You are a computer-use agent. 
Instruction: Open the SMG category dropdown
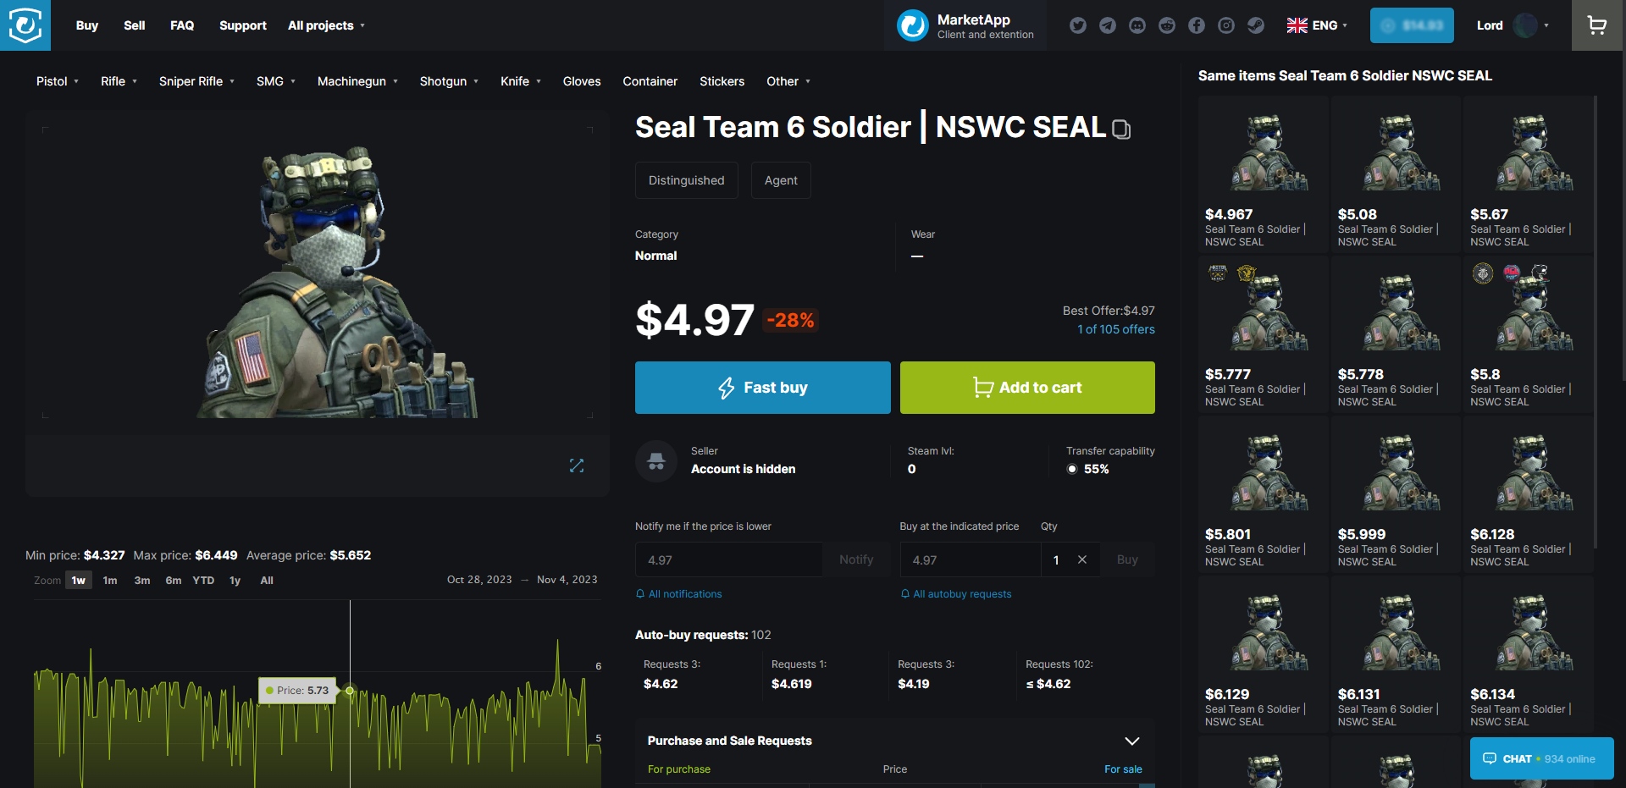click(276, 81)
